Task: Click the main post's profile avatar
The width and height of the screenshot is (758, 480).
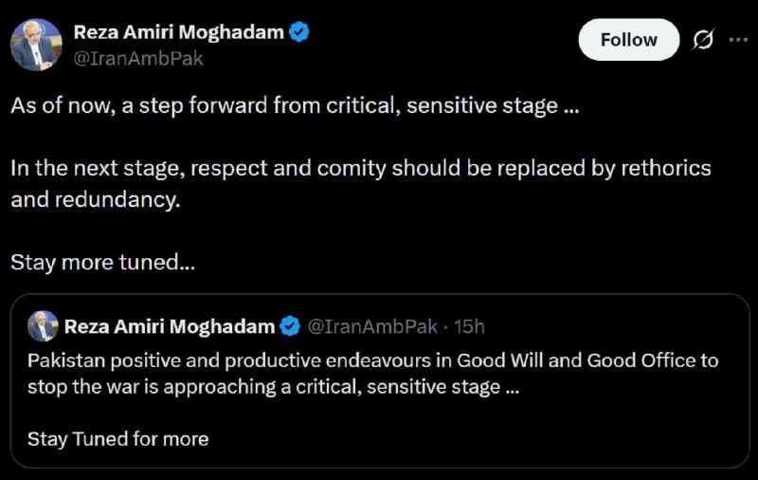Action: (36, 44)
